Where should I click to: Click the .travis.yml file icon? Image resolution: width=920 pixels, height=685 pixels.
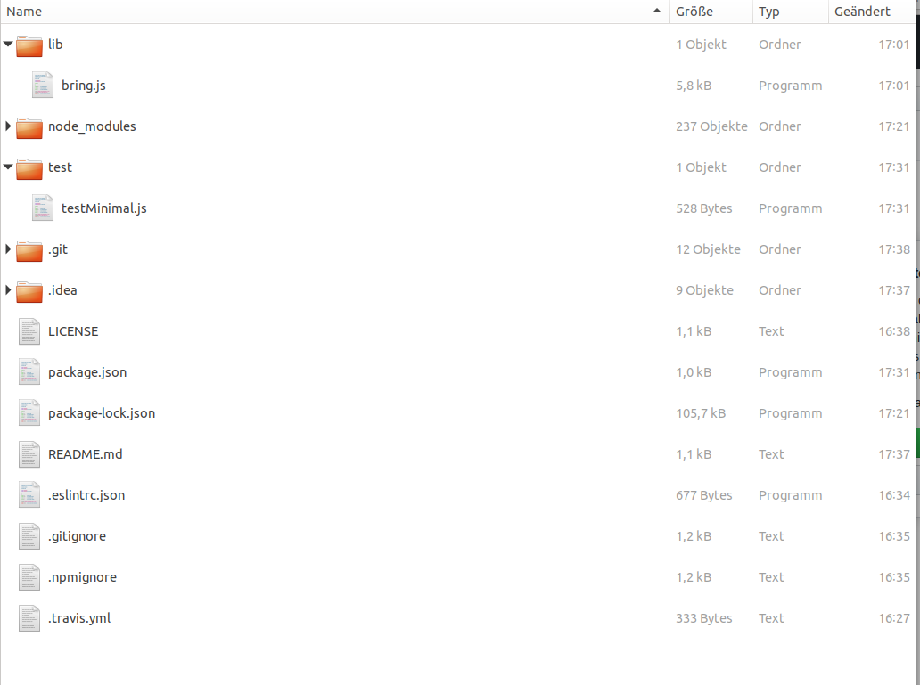pyautogui.click(x=29, y=617)
